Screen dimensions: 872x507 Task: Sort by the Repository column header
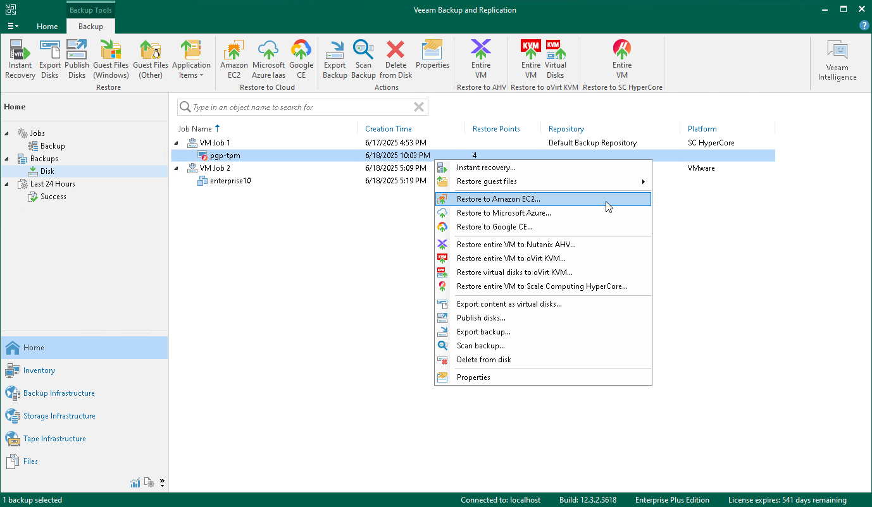point(566,128)
